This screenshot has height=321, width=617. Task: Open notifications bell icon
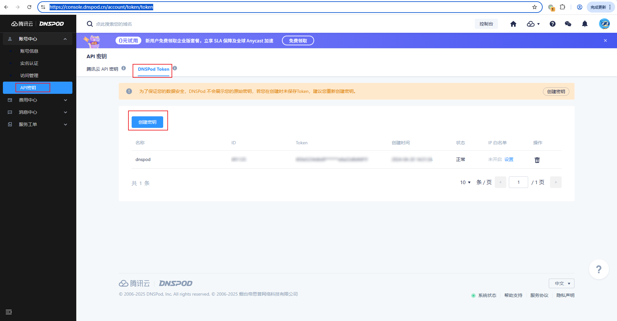(x=585, y=24)
